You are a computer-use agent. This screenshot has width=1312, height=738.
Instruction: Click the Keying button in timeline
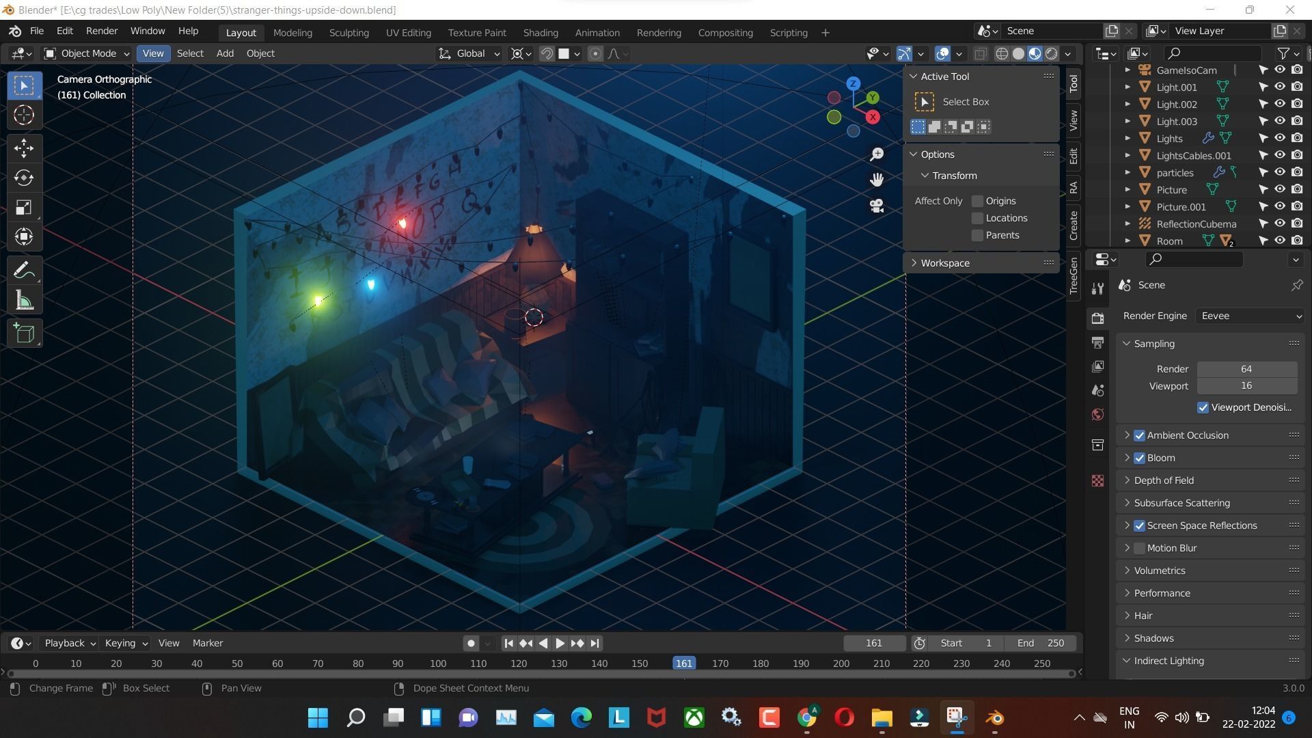click(x=126, y=643)
